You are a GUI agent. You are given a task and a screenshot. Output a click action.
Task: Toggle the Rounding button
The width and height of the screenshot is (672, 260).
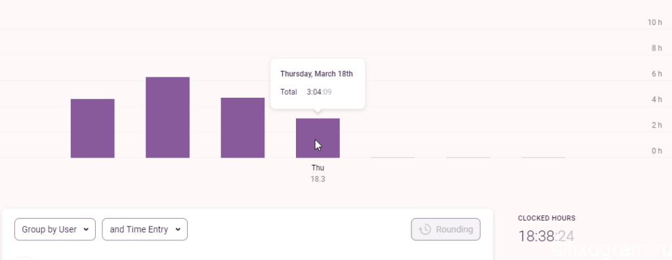coord(446,230)
